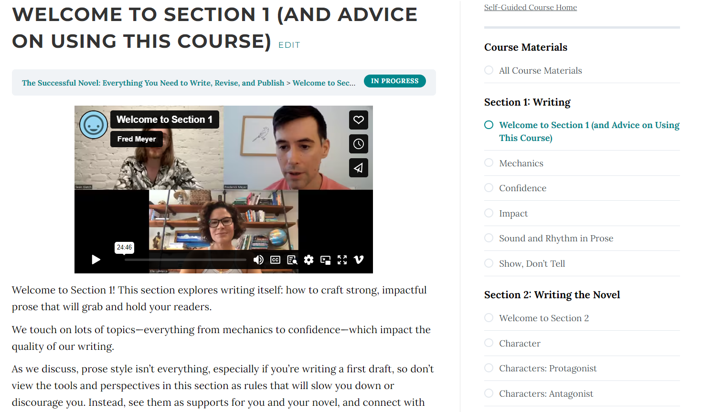Share the video via paper plane icon
The image size is (702, 412).
pyautogui.click(x=359, y=168)
